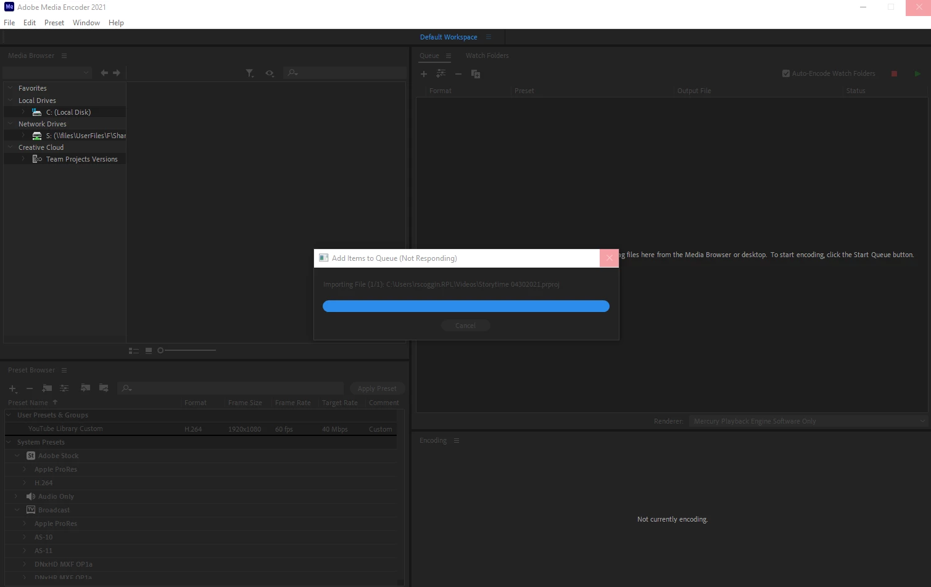Create new preset with plus icon
This screenshot has height=587, width=931.
point(12,388)
